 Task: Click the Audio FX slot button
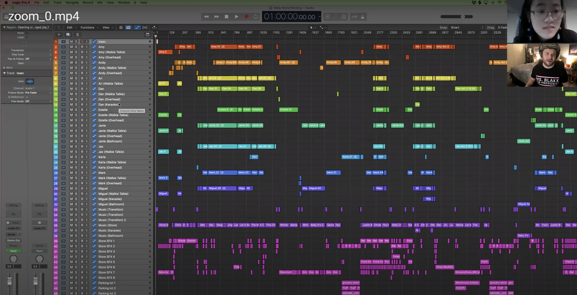point(13,228)
